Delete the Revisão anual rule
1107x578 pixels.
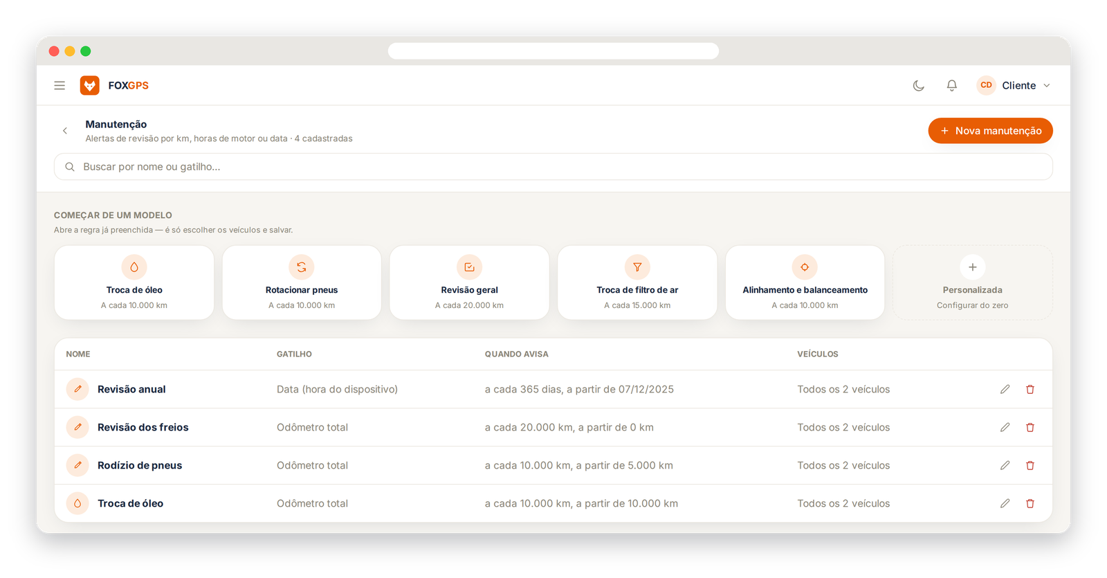click(x=1030, y=390)
